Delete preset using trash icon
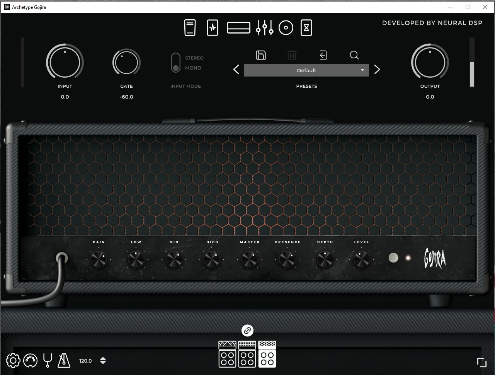This screenshot has width=495, height=375. (x=292, y=55)
